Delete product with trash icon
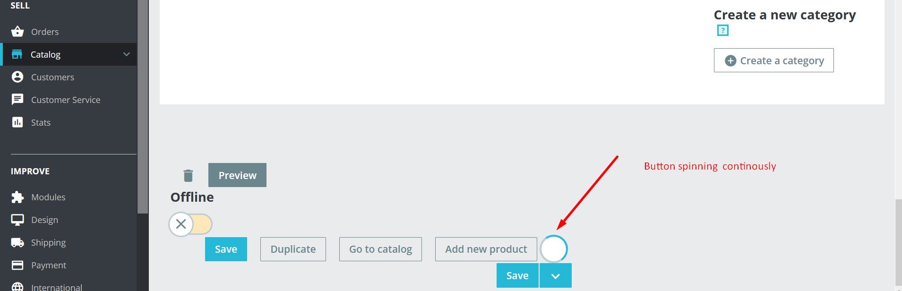The width and height of the screenshot is (902, 291). point(188,176)
